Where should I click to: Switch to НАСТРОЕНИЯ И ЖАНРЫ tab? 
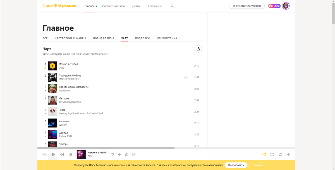70,38
